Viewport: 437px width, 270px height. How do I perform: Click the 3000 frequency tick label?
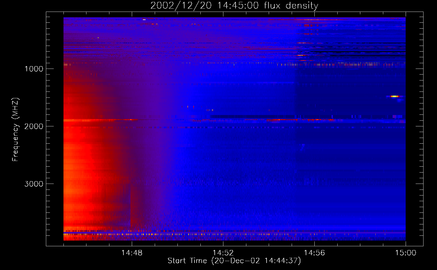pyautogui.click(x=34, y=184)
